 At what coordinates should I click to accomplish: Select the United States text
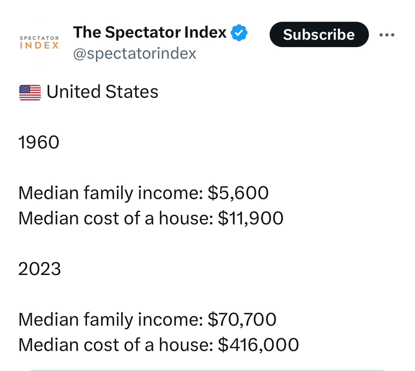point(102,92)
